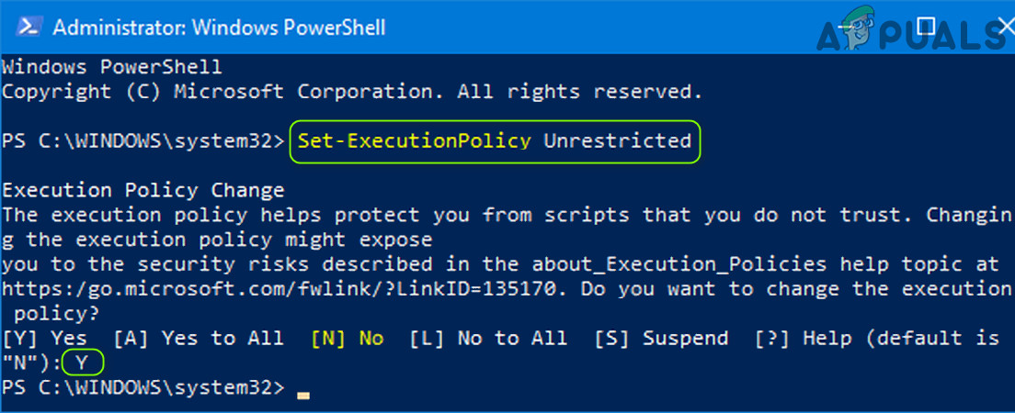The height and width of the screenshot is (413, 1015).
Task: Click the typed Y answer
Action: [x=82, y=363]
